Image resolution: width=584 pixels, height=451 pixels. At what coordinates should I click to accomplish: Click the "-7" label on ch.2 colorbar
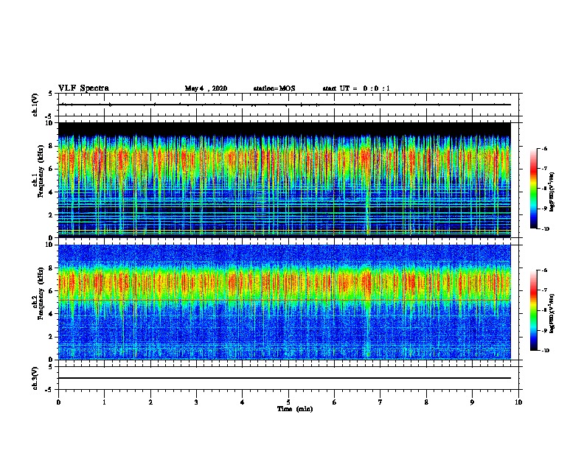[545, 290]
